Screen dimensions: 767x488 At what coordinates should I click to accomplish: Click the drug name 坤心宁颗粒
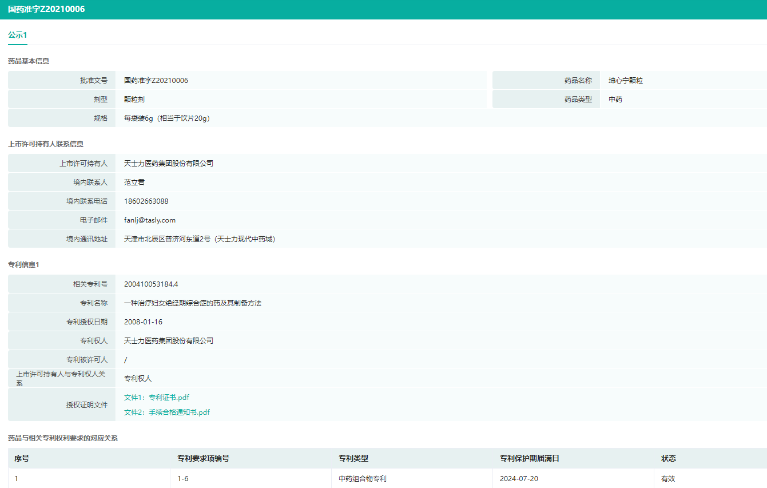click(x=625, y=81)
